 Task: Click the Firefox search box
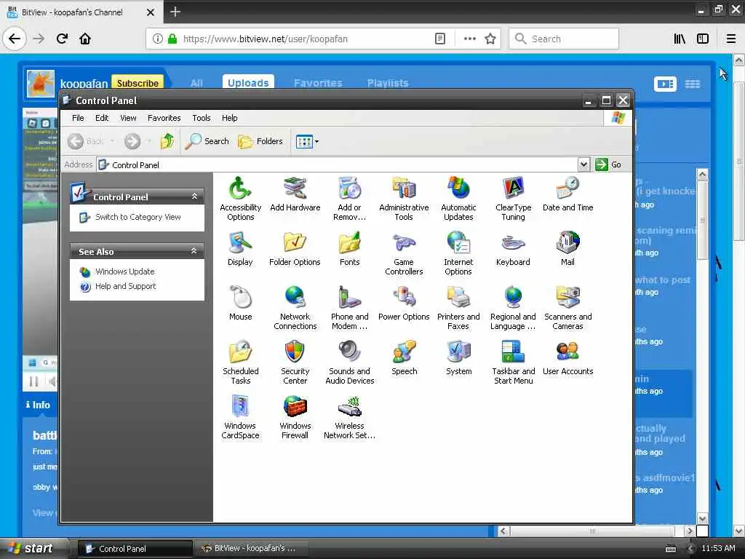(x=564, y=39)
